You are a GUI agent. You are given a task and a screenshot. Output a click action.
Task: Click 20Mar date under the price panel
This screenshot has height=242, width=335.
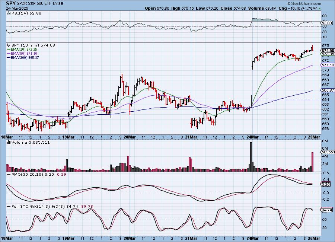click(x=130, y=137)
